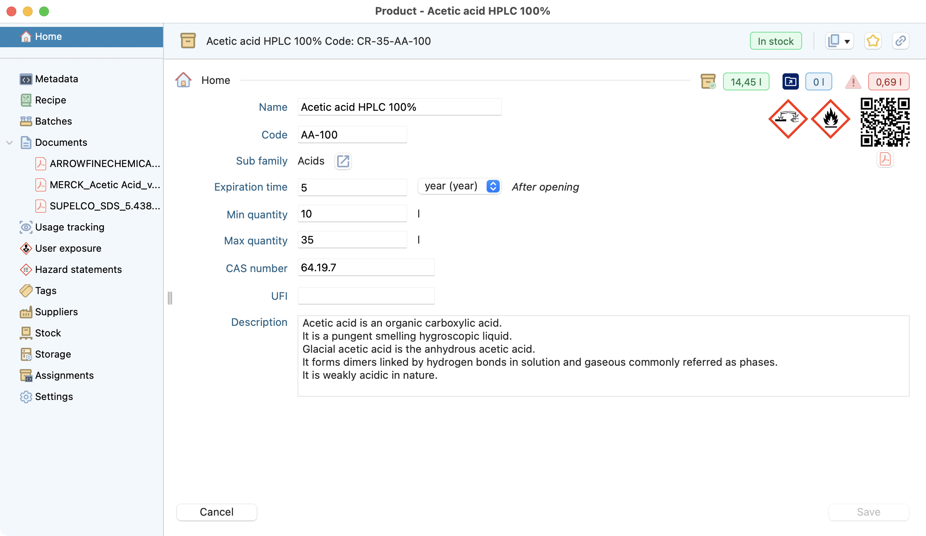
Task: Click the red warning triangle icon
Action: pos(853,82)
